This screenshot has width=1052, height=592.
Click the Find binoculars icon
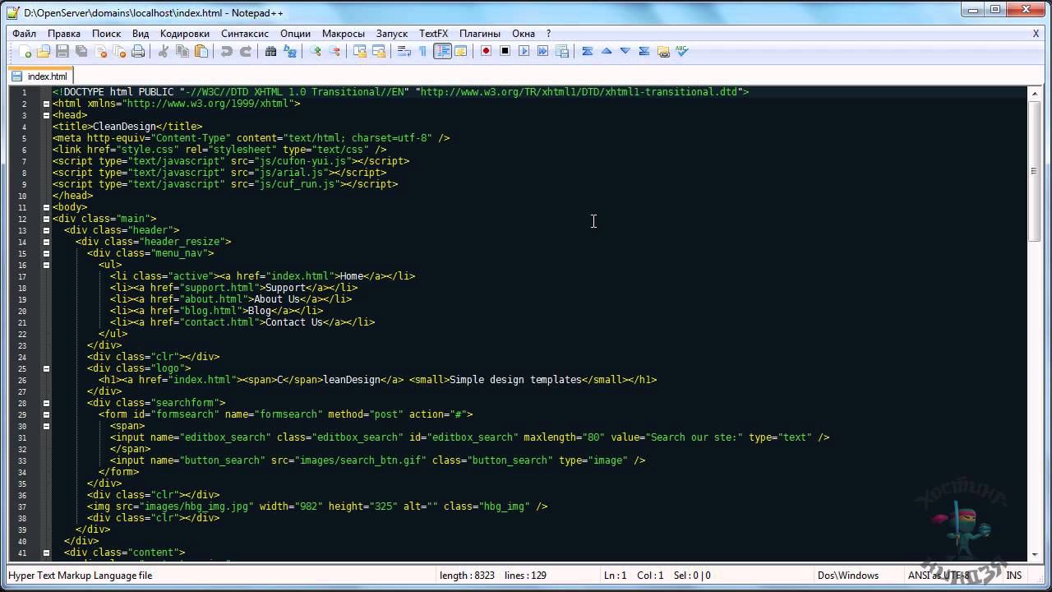coord(270,52)
